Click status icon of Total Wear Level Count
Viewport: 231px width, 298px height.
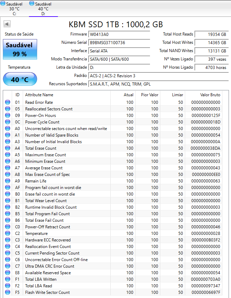(8, 201)
